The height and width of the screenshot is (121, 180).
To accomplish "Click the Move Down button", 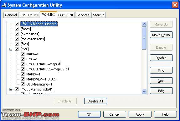I will click(x=161, y=35).
